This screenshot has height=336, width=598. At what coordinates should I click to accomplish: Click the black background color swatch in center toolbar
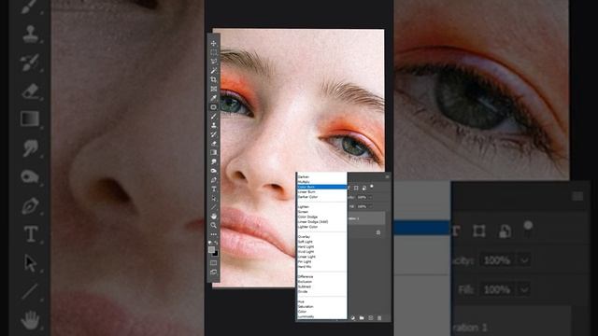(216, 253)
